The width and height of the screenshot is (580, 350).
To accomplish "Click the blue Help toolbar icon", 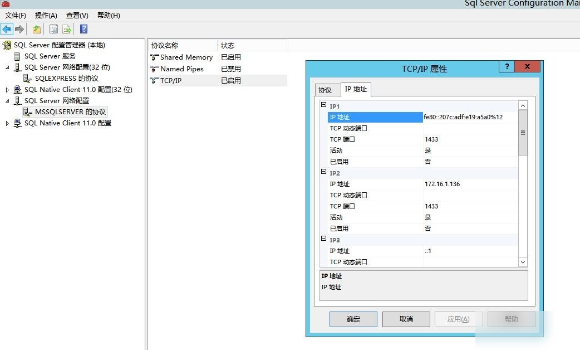I will pos(84,29).
